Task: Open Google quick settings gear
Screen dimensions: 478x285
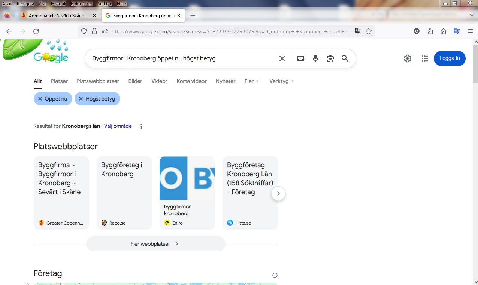Action: click(408, 58)
